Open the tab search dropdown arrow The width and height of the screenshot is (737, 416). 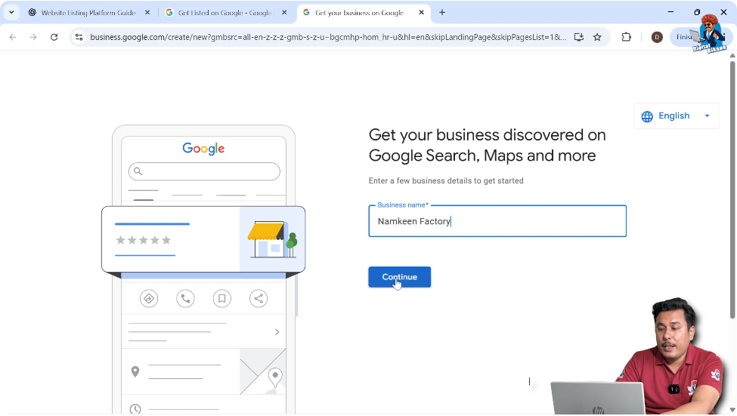tap(11, 13)
